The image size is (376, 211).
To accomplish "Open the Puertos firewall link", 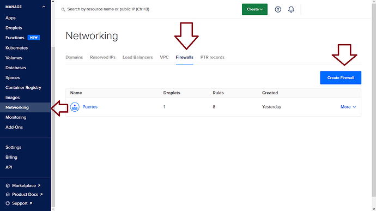I will pos(90,107).
